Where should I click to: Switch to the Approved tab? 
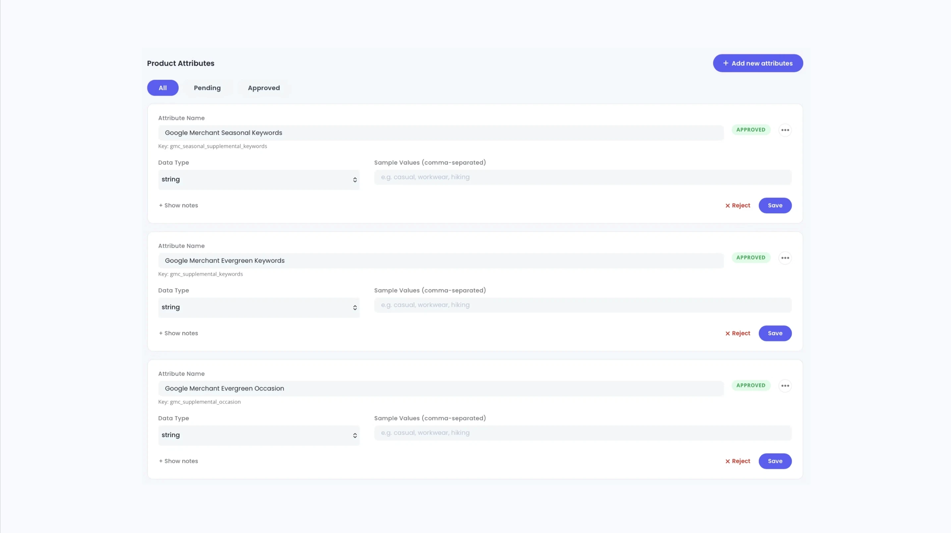pos(263,88)
